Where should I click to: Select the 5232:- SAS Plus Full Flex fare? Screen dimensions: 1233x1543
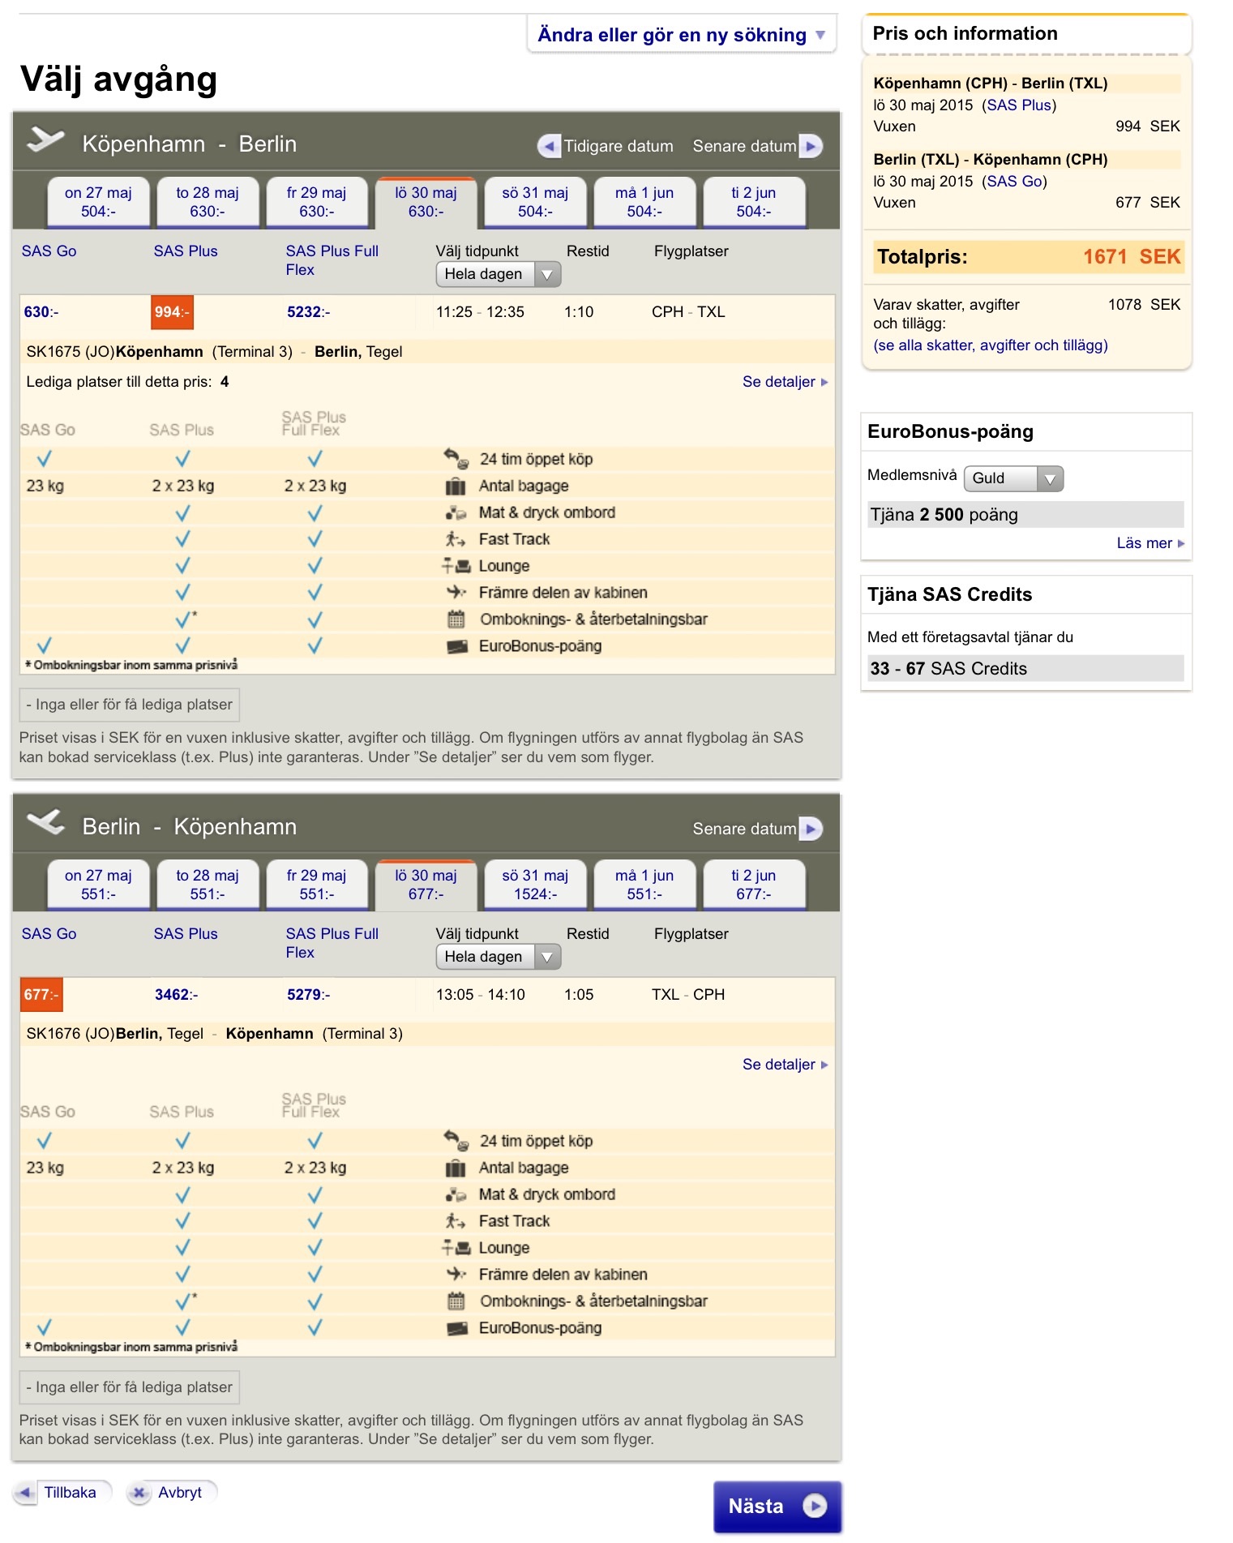tap(308, 312)
